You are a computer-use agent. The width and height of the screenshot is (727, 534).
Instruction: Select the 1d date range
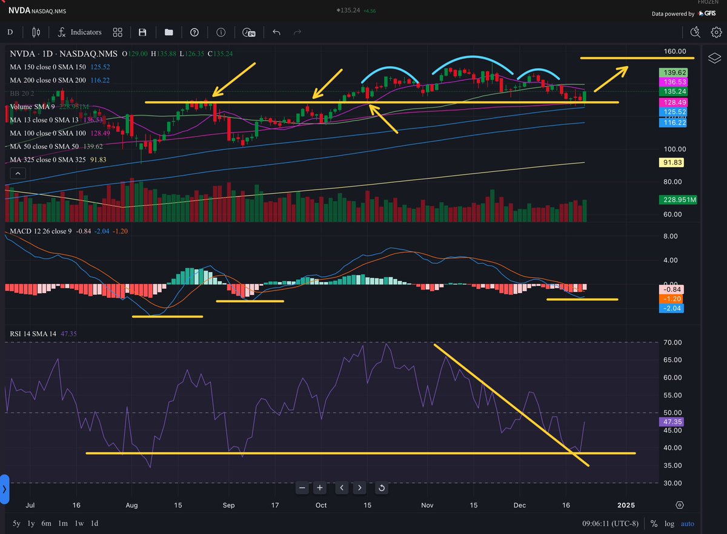[95, 523]
